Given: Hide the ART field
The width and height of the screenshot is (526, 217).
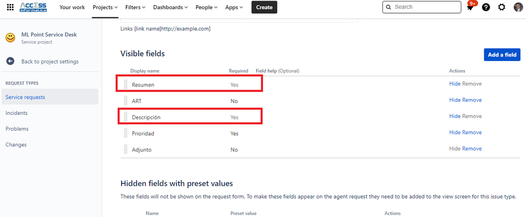Looking at the screenshot, I should [x=454, y=100].
